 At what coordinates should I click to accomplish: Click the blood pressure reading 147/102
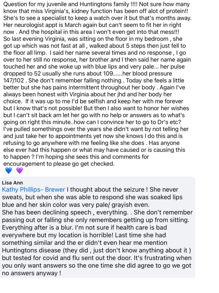[14, 80]
